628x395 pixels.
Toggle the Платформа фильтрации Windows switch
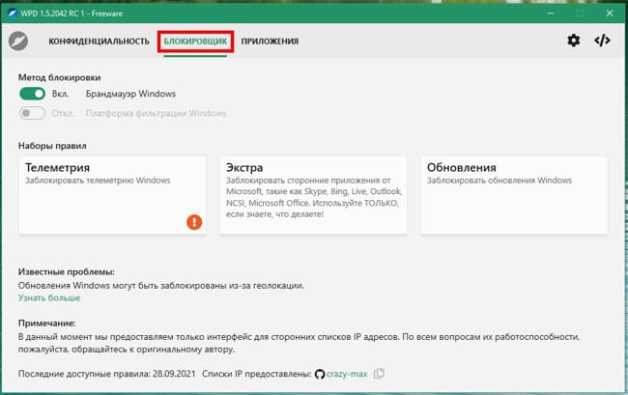tap(33, 113)
